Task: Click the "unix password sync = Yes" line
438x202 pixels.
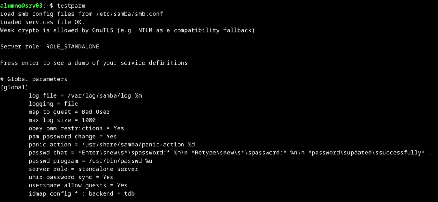Action: tap(71, 177)
